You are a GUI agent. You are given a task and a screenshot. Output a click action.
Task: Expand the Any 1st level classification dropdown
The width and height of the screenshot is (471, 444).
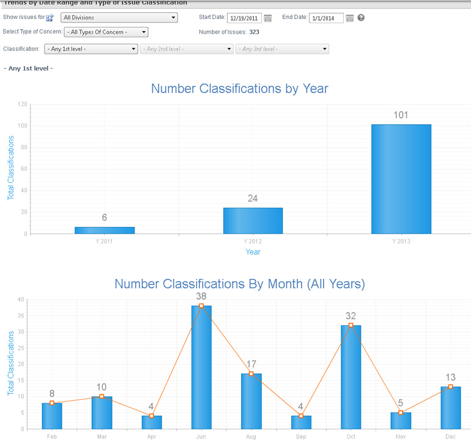[x=91, y=49]
